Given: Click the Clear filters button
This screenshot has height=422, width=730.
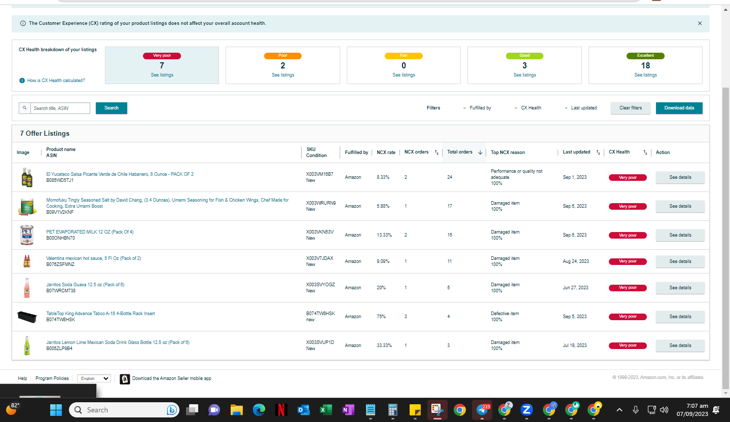Looking at the screenshot, I should pyautogui.click(x=631, y=108).
